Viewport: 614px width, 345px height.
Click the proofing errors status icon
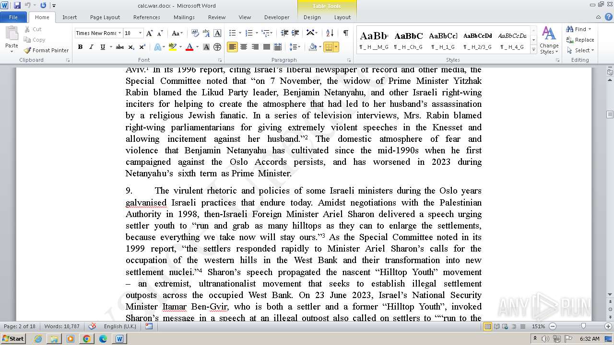click(93, 326)
